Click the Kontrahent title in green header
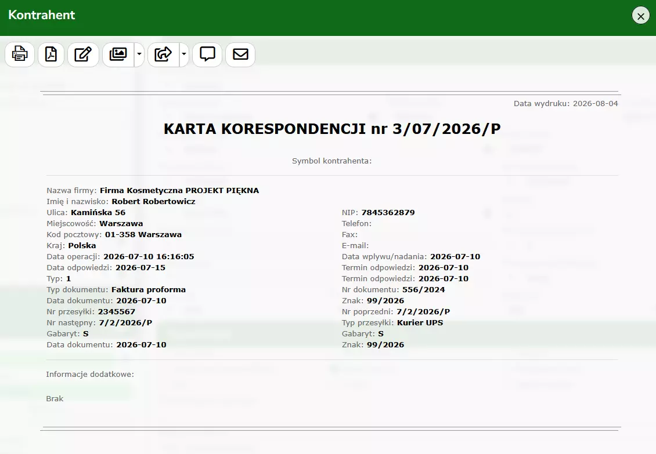 pyautogui.click(x=42, y=15)
